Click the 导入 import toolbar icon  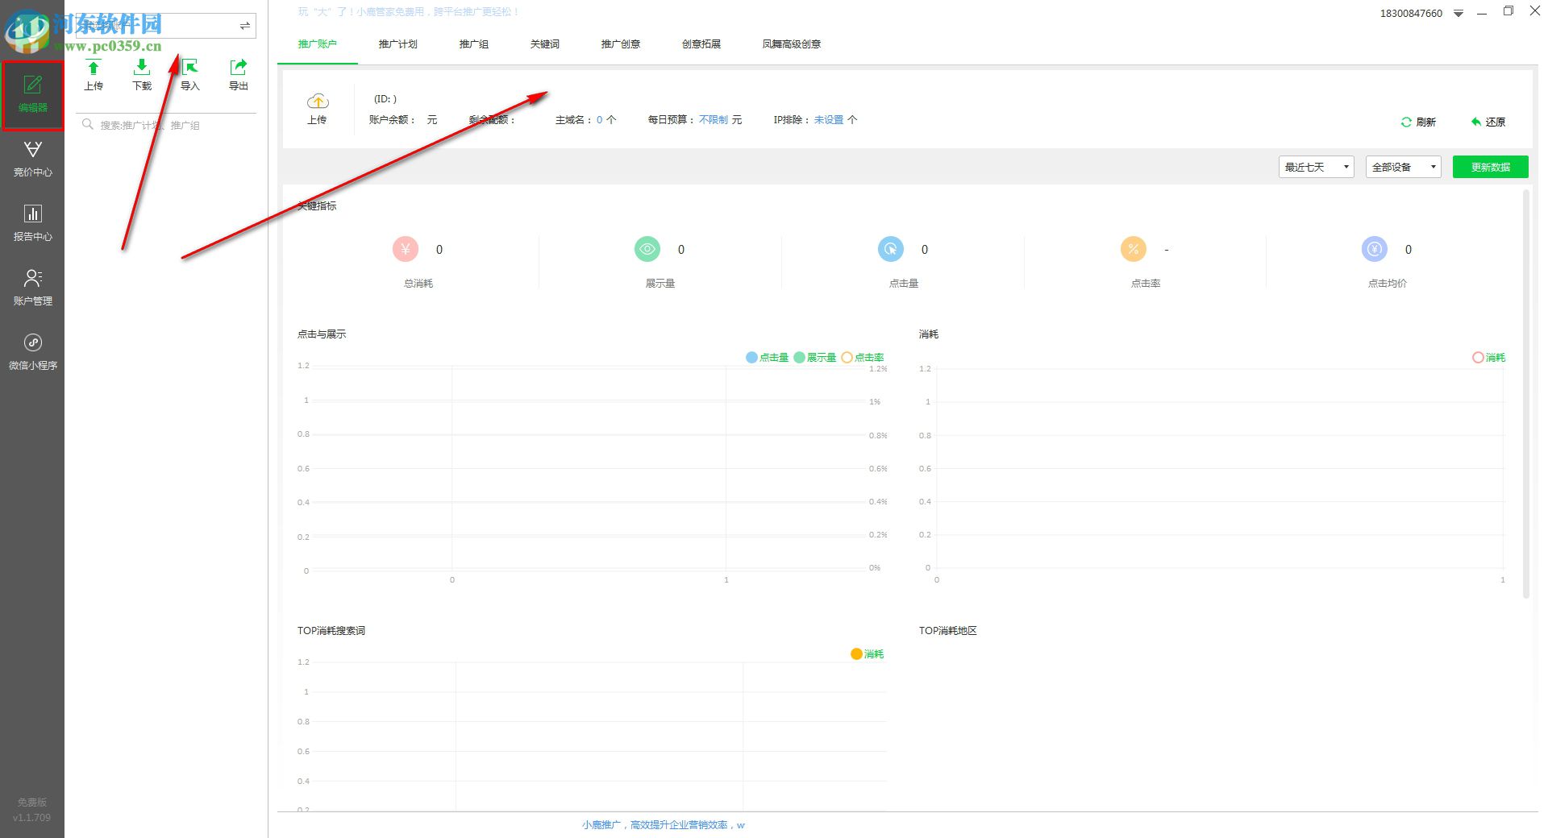[190, 75]
